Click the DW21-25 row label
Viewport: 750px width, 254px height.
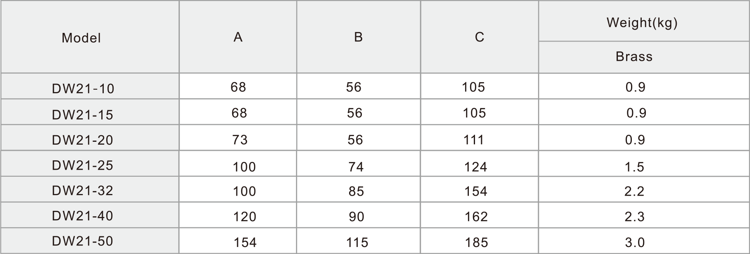click(x=90, y=164)
